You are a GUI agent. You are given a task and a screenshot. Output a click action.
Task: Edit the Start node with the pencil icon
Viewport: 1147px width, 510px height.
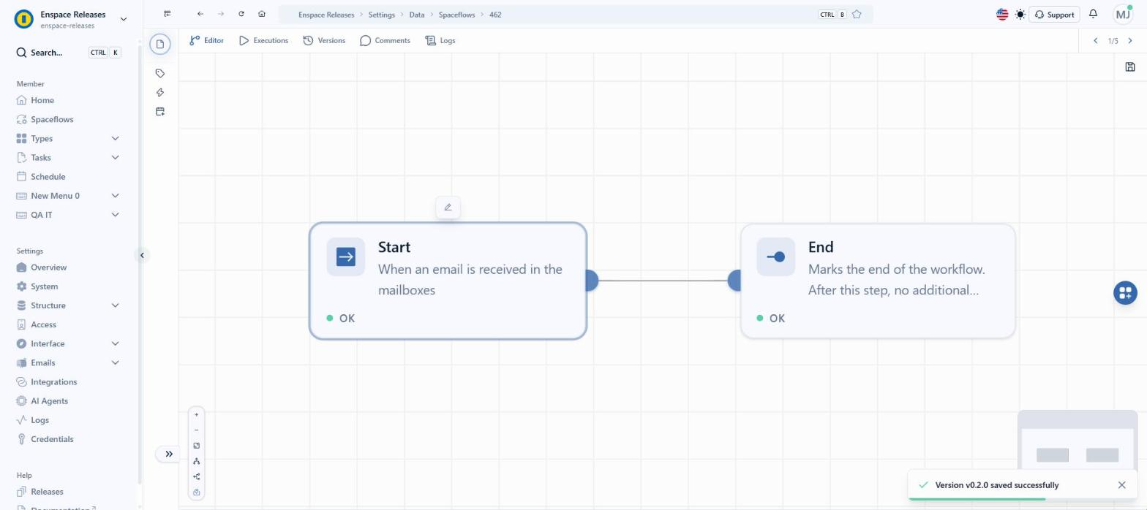(x=448, y=207)
